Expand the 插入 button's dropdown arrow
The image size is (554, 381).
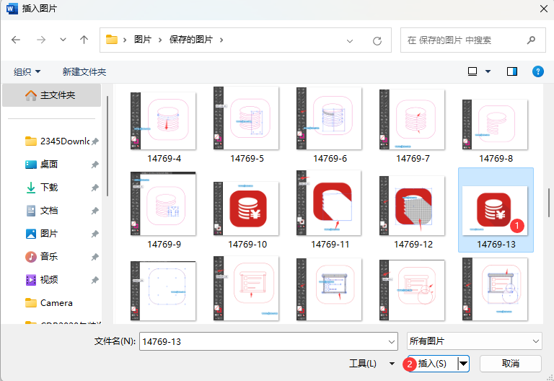463,364
